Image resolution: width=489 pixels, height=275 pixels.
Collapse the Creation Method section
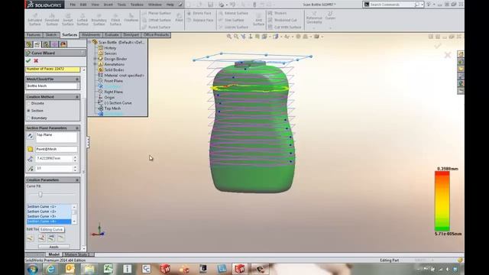point(77,97)
